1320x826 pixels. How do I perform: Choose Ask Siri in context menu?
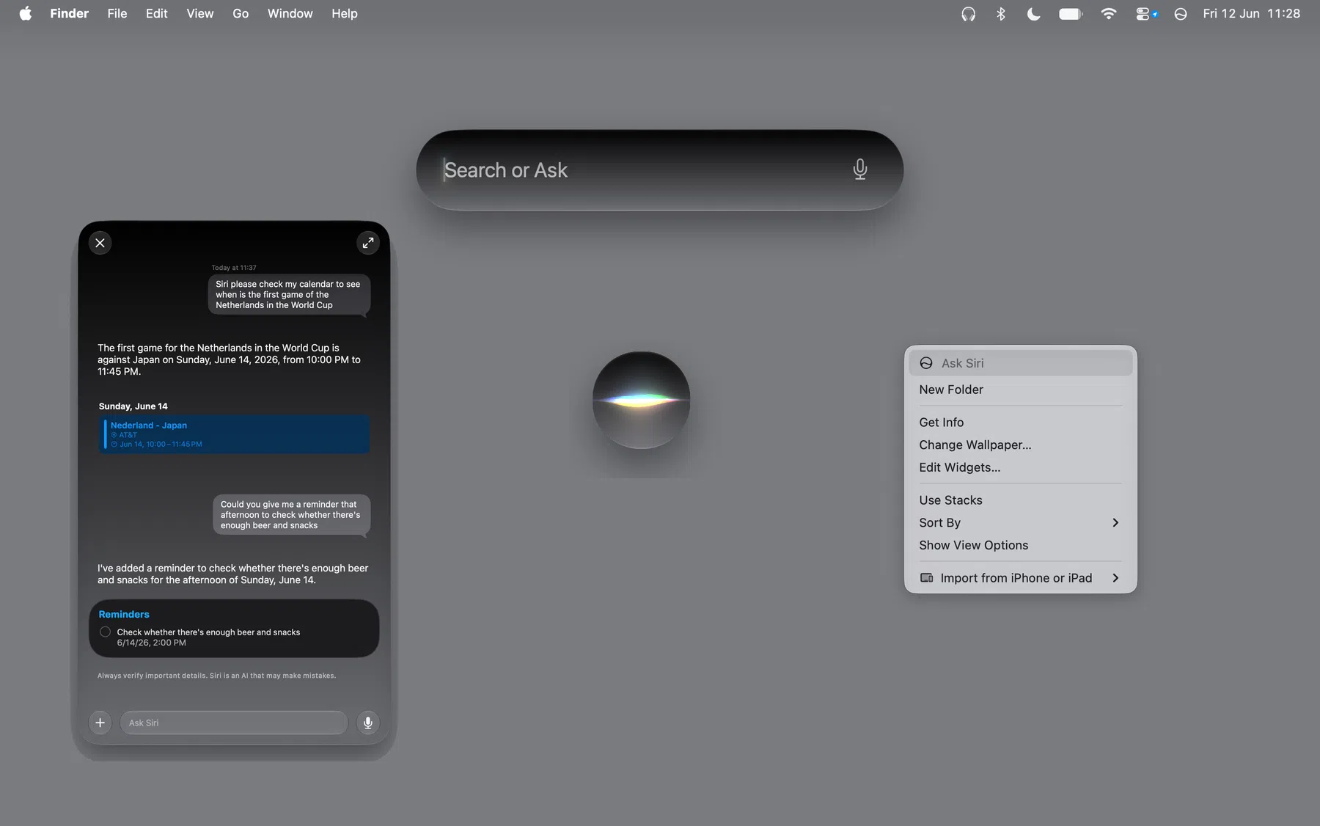pyautogui.click(x=1021, y=363)
